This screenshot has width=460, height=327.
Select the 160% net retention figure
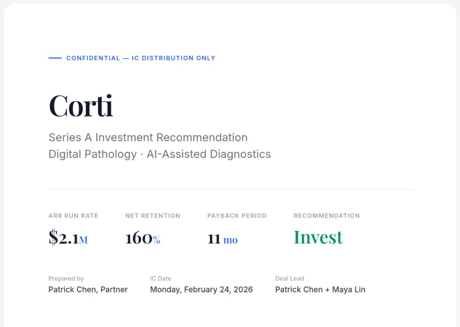click(x=142, y=238)
